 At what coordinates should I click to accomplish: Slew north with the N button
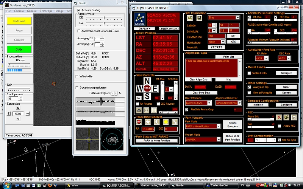tap(147, 81)
